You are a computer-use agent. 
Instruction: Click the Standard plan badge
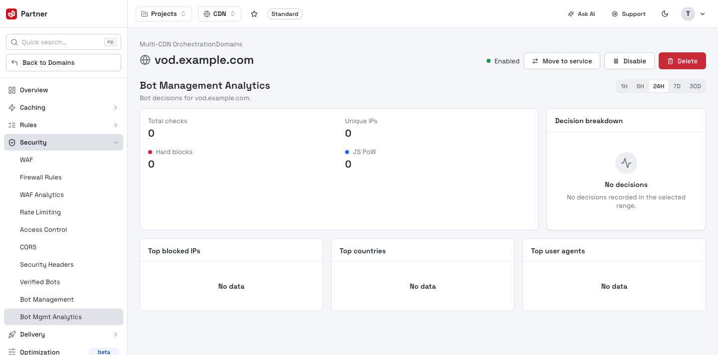285,14
